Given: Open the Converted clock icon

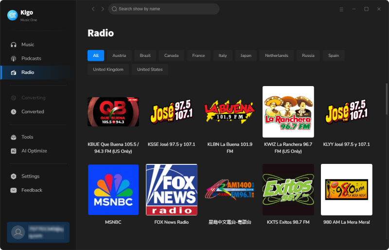Looking at the screenshot, I should 14,112.
